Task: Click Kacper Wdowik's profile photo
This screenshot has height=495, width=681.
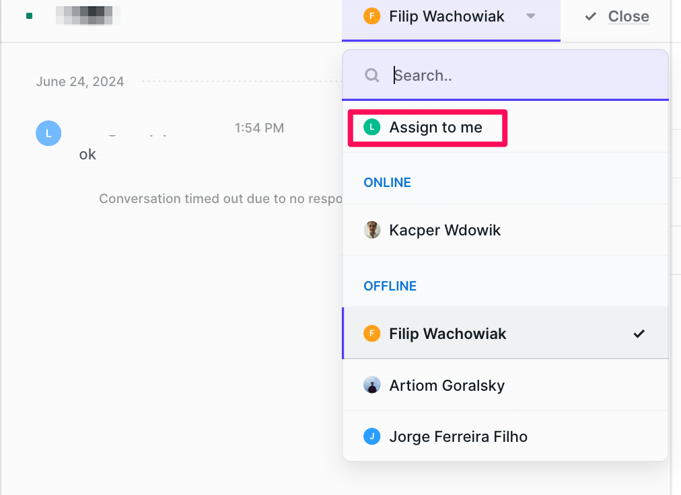Action: (x=371, y=230)
